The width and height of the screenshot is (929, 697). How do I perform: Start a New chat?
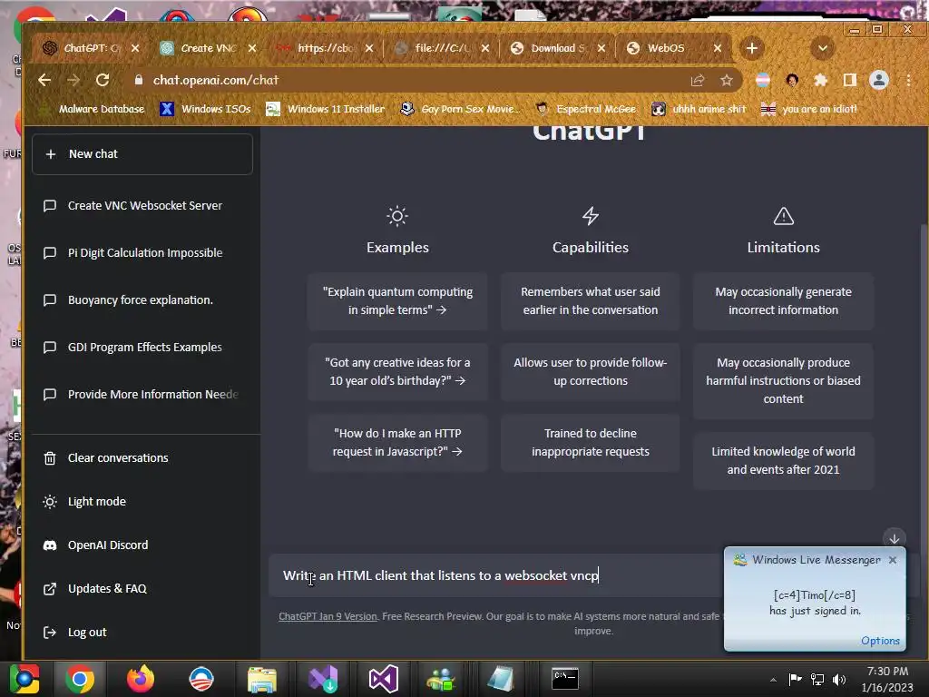[142, 154]
